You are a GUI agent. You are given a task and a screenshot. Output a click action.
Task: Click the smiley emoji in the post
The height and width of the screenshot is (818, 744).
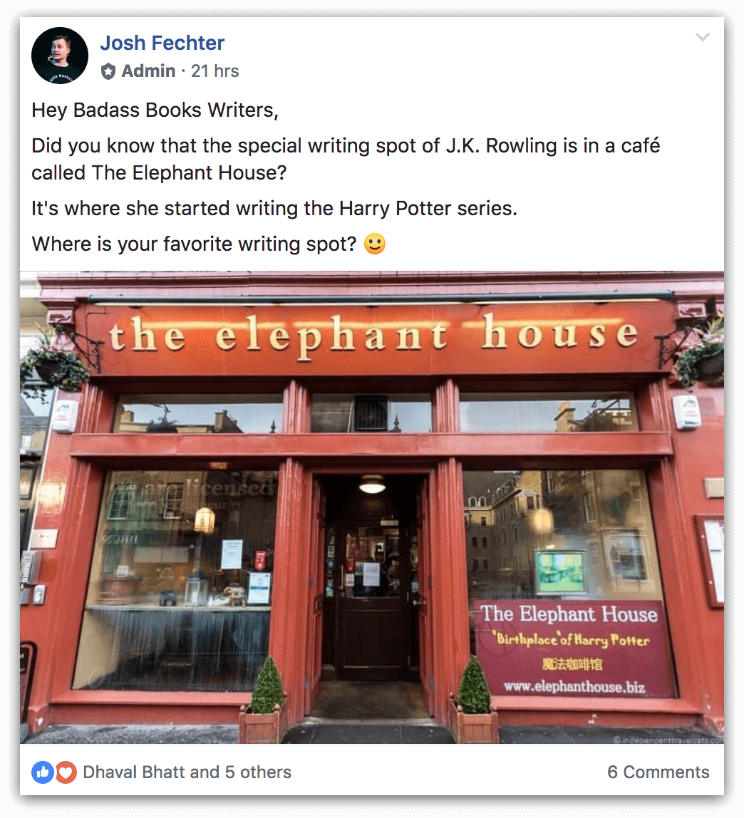click(375, 244)
